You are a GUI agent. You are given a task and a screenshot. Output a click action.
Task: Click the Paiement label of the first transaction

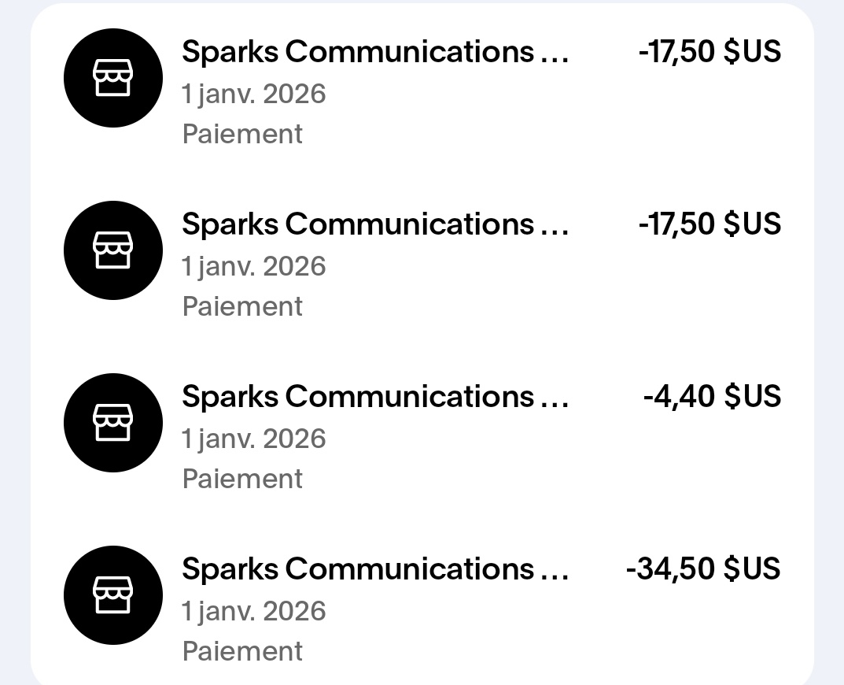pos(242,134)
